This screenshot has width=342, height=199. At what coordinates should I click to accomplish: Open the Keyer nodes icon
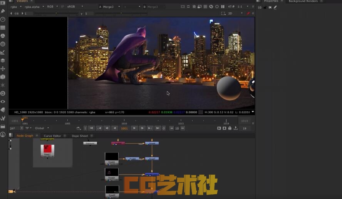(x=3, y=52)
